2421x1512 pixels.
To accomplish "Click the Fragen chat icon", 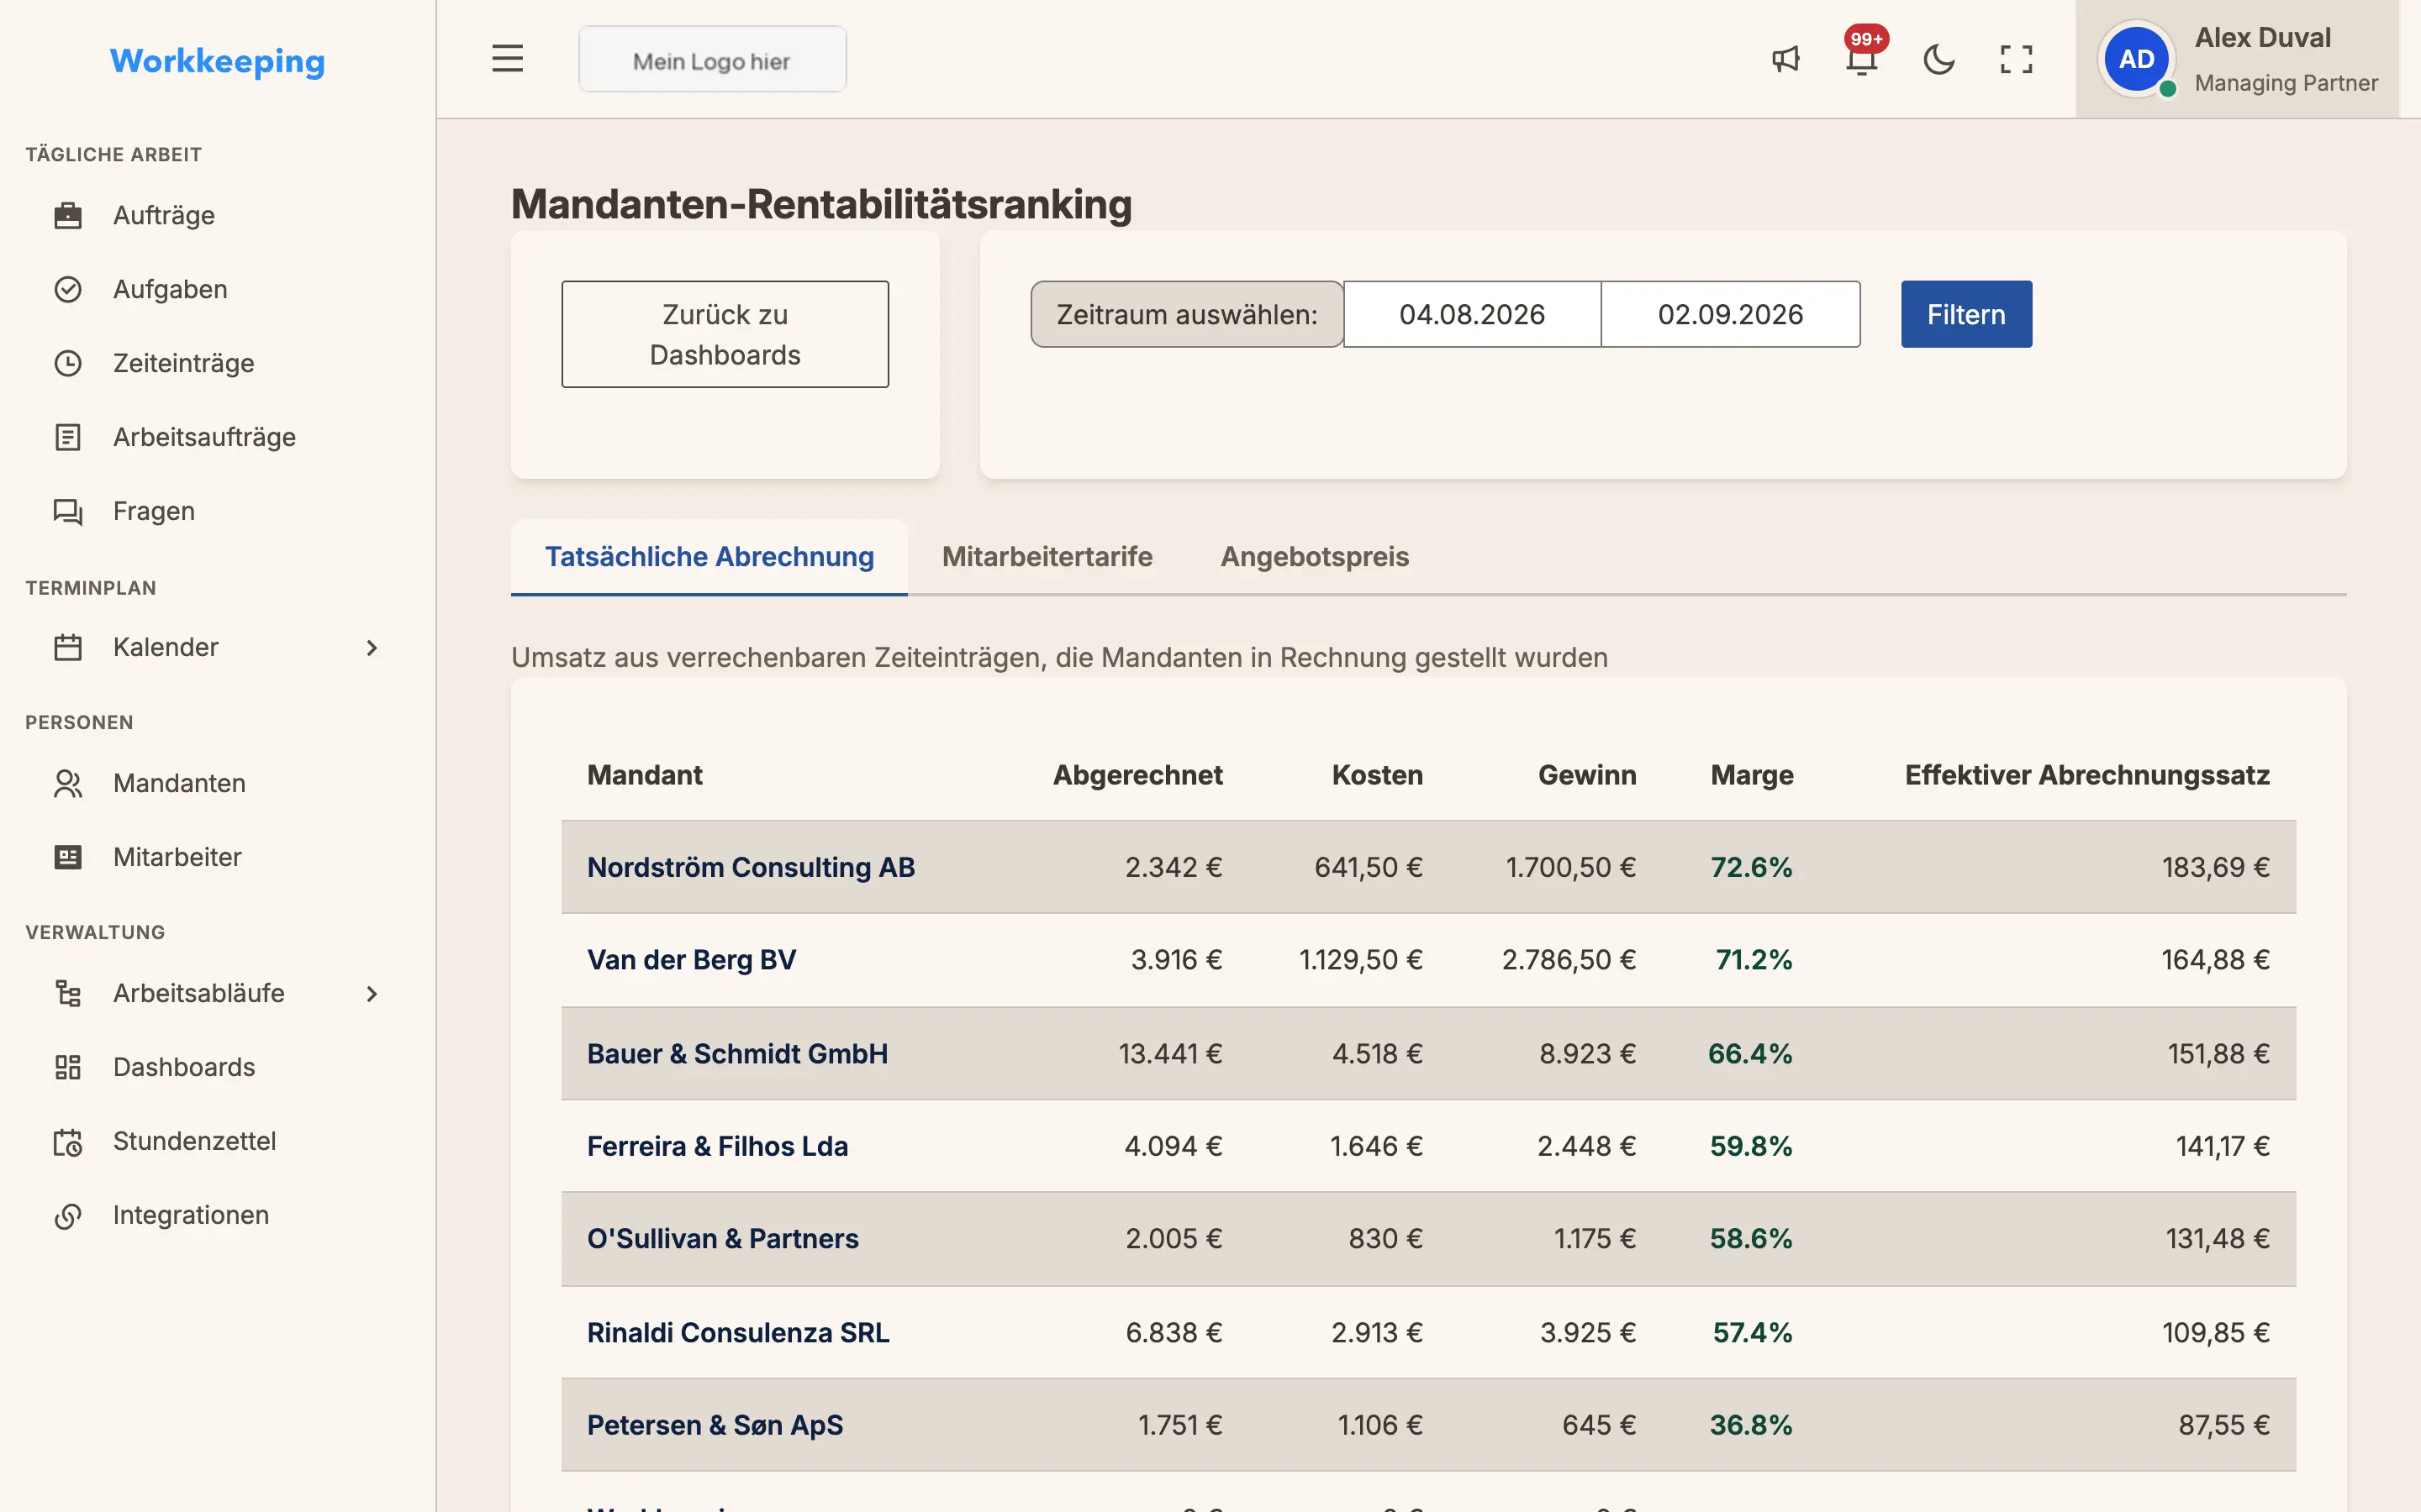I will tap(68, 511).
